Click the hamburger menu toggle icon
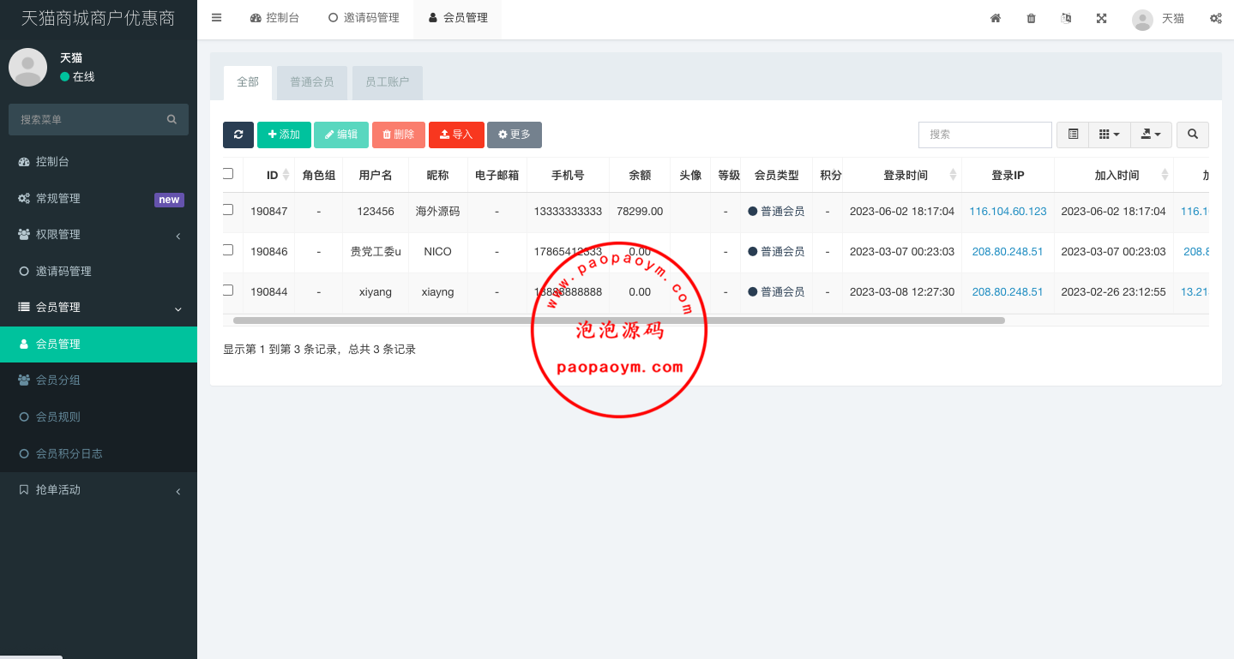Image resolution: width=1234 pixels, height=659 pixels. coord(216,18)
